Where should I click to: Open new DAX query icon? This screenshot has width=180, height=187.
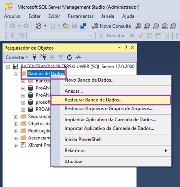tap(173, 26)
